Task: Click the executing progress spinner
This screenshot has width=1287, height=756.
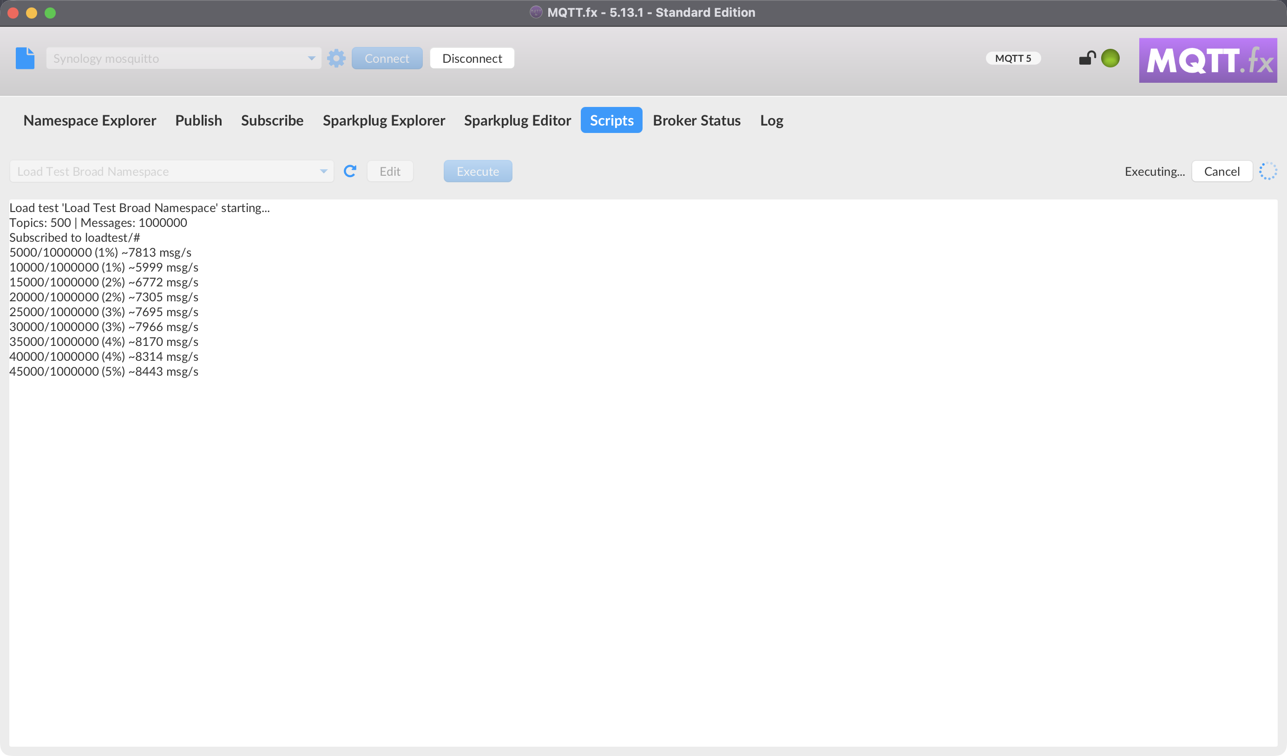Action: click(1267, 171)
